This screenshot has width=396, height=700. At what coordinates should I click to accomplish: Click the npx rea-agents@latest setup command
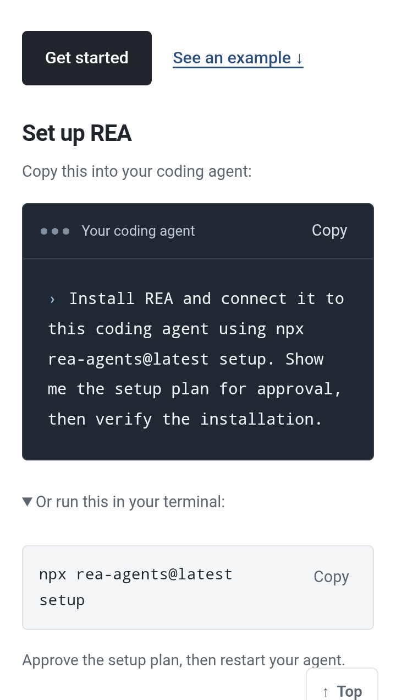tap(136, 587)
